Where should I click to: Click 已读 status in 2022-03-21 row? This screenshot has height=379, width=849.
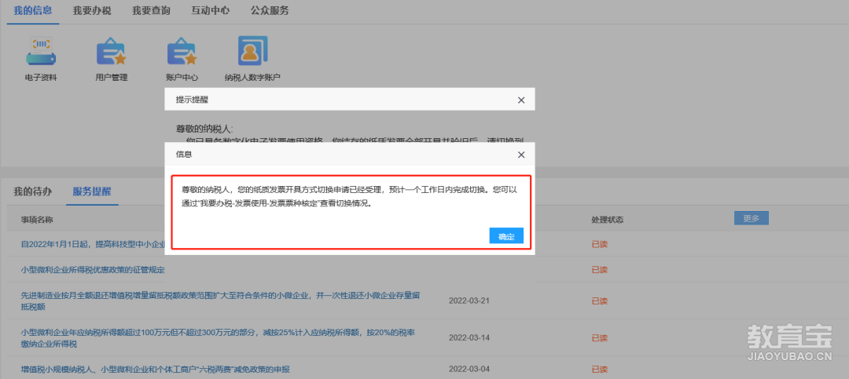pyautogui.click(x=599, y=301)
